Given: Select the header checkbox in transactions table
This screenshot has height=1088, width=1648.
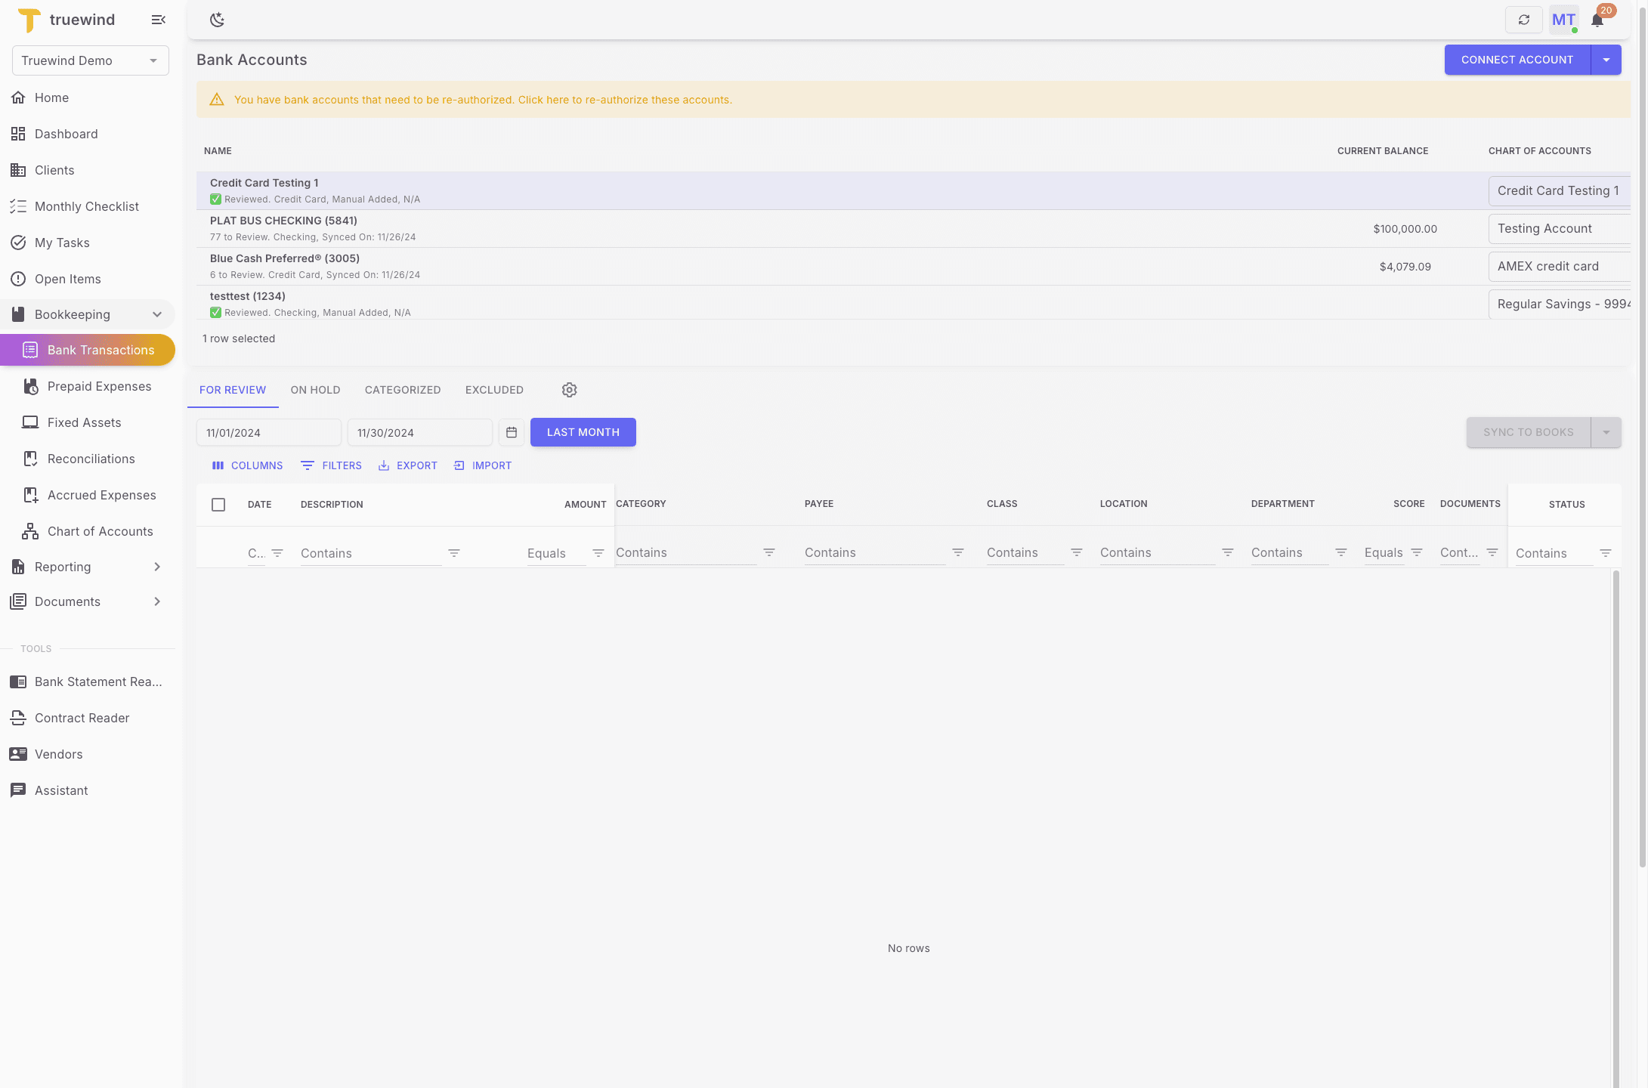Looking at the screenshot, I should point(218,504).
